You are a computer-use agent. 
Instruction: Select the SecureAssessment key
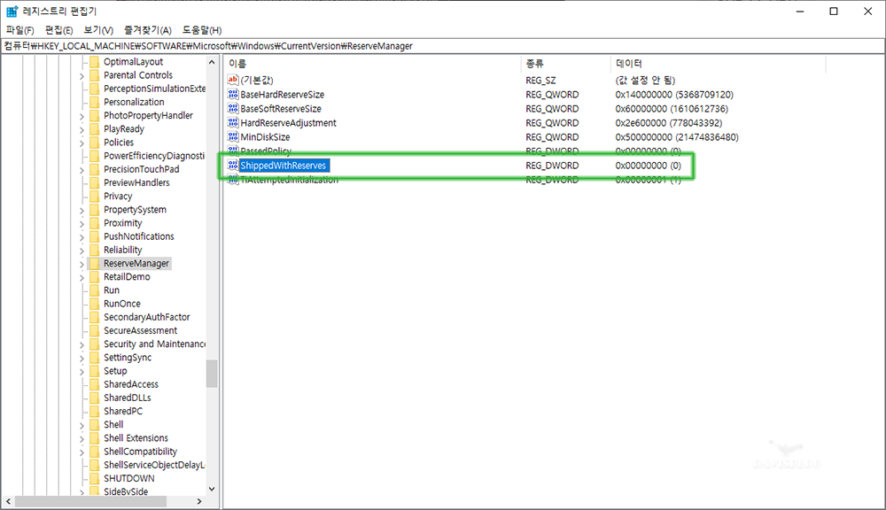pyautogui.click(x=140, y=330)
